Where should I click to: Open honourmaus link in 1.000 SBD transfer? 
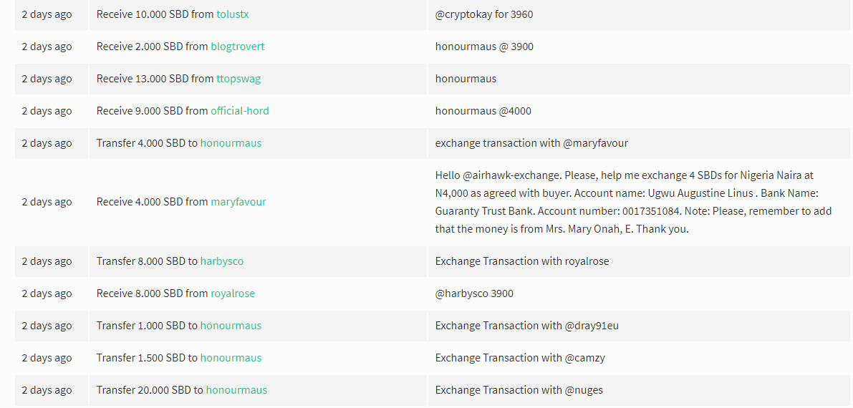(x=231, y=325)
